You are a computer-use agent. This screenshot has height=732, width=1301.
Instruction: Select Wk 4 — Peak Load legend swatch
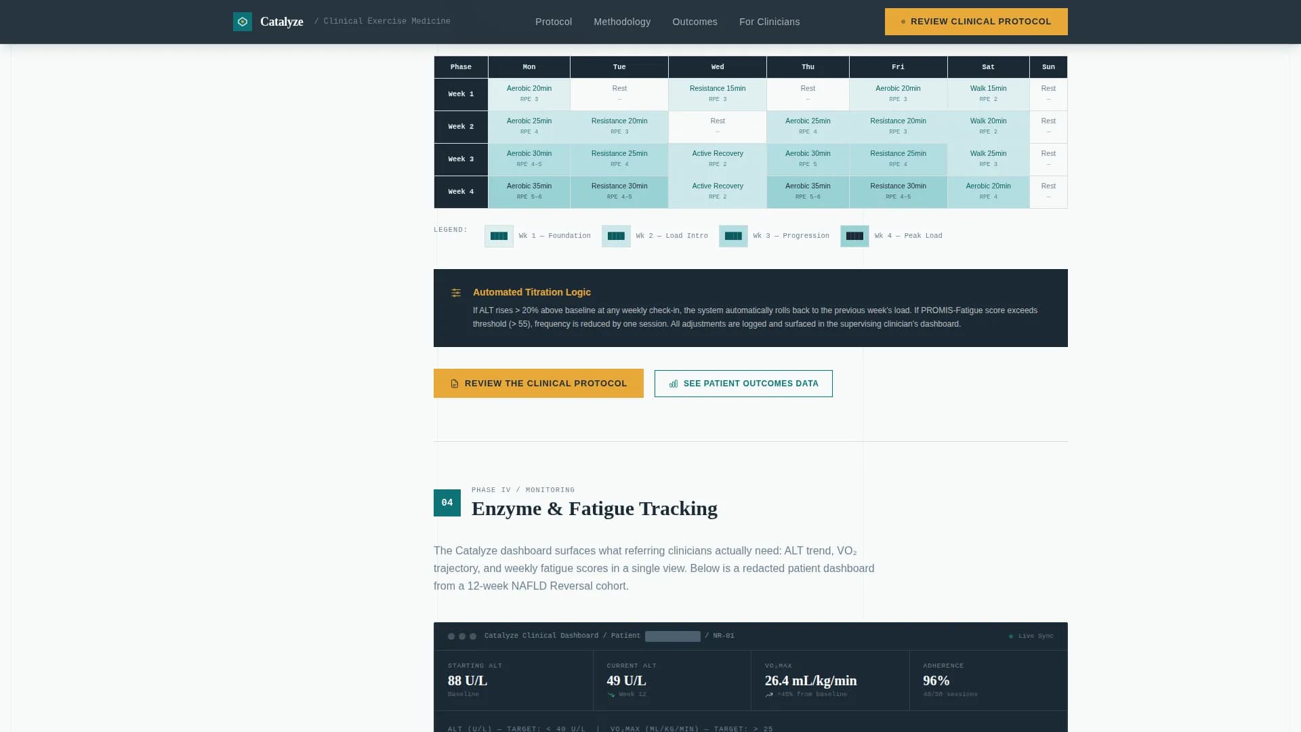click(x=854, y=236)
